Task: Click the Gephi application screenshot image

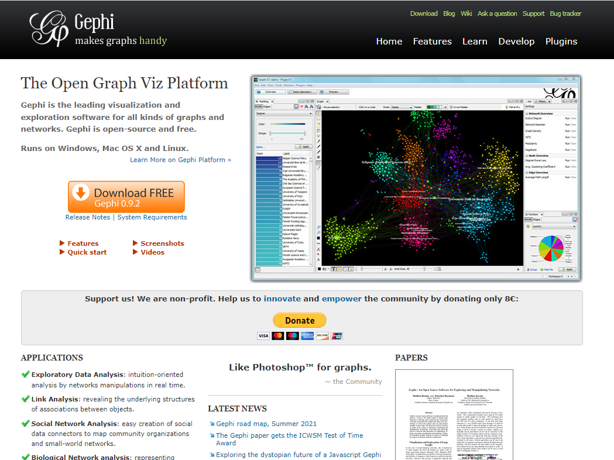Action: [416, 178]
